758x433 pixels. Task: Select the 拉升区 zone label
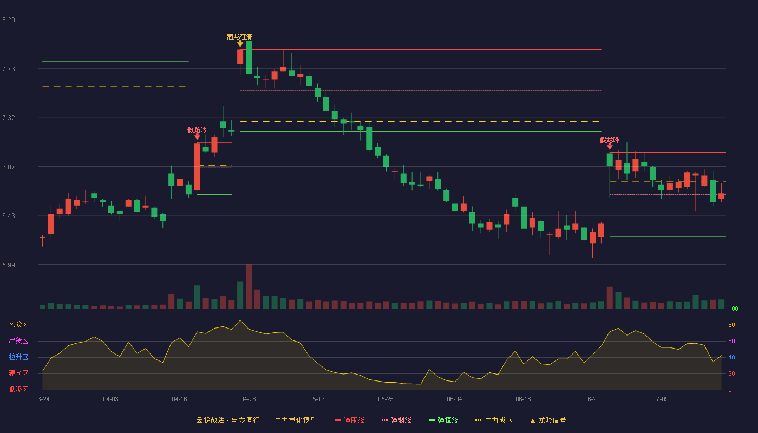point(18,357)
